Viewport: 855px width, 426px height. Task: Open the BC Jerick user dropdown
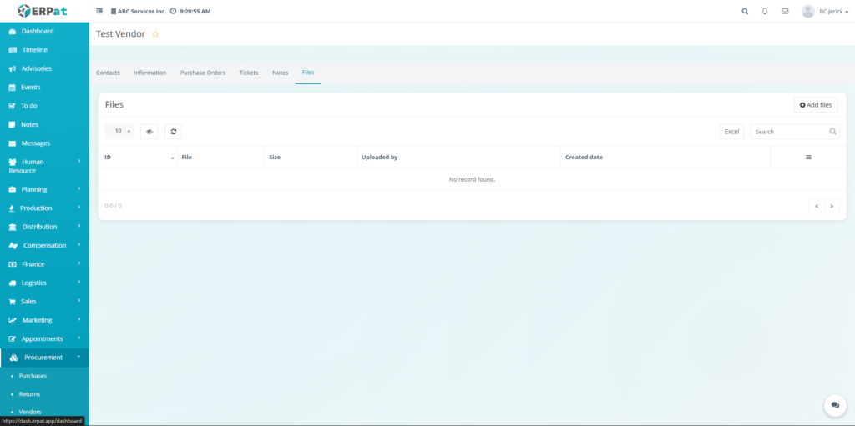(823, 12)
